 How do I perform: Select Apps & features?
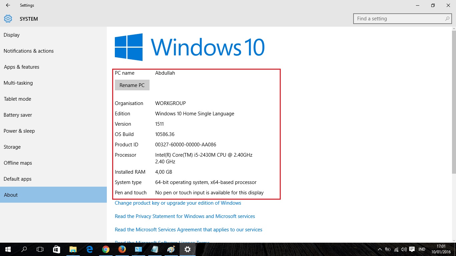53,67
